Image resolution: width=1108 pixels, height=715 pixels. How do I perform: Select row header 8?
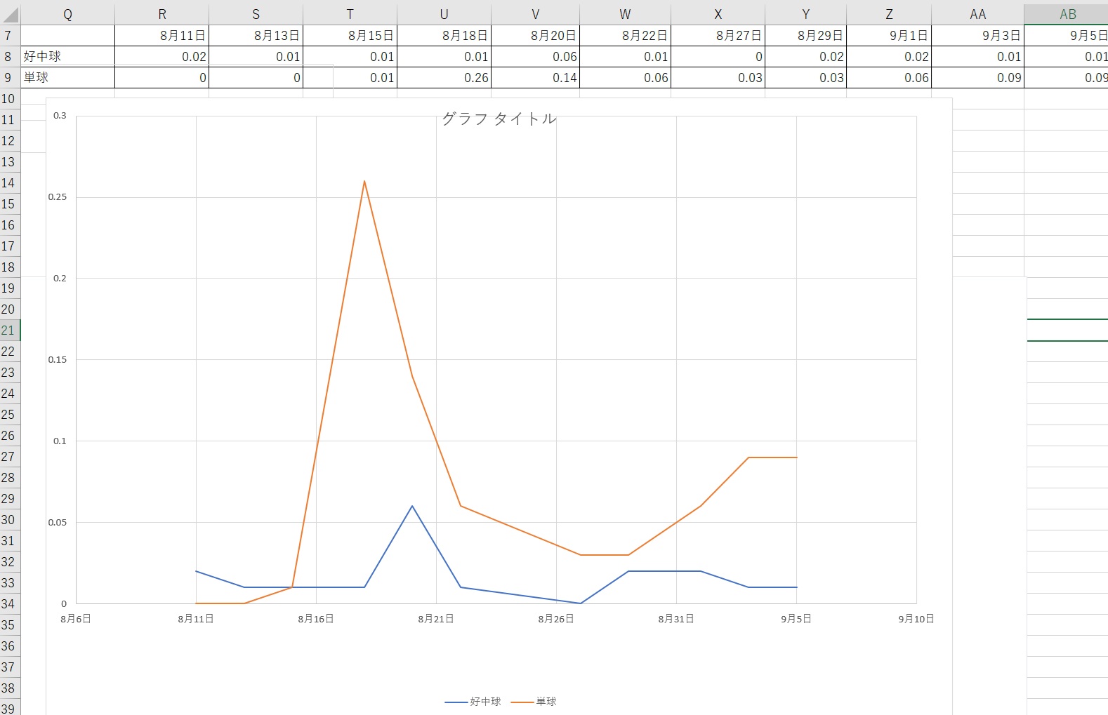10,57
